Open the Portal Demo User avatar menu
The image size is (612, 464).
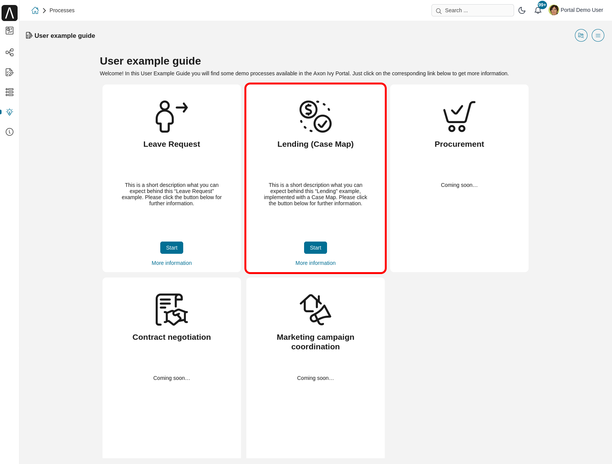554,10
